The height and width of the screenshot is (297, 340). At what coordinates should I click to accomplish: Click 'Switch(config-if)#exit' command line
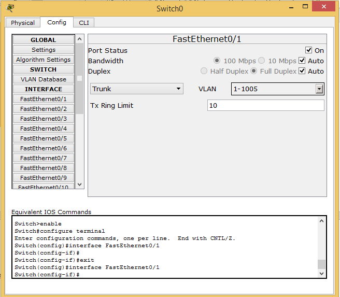54,260
